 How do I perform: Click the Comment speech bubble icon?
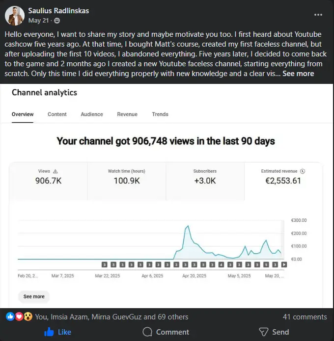coord(147,332)
